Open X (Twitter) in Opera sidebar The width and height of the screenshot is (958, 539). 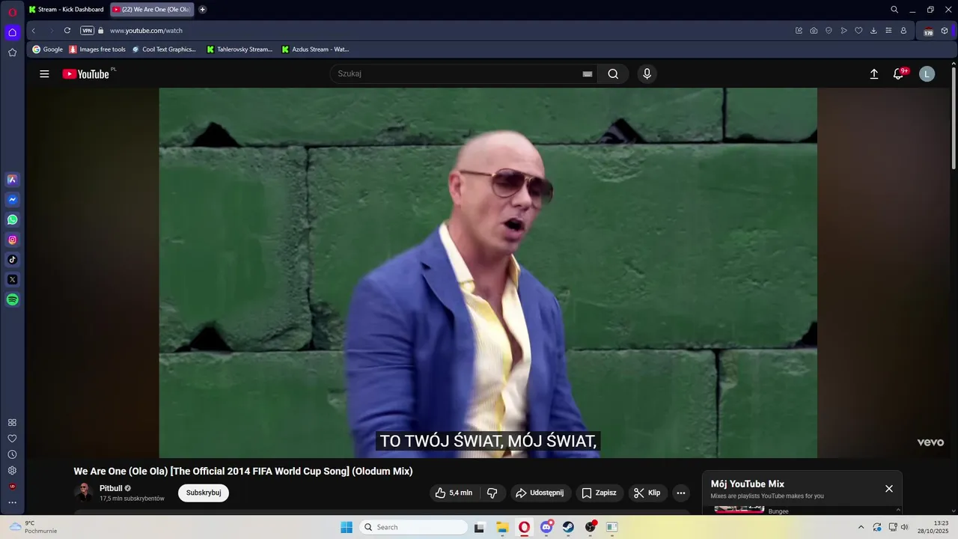12,279
